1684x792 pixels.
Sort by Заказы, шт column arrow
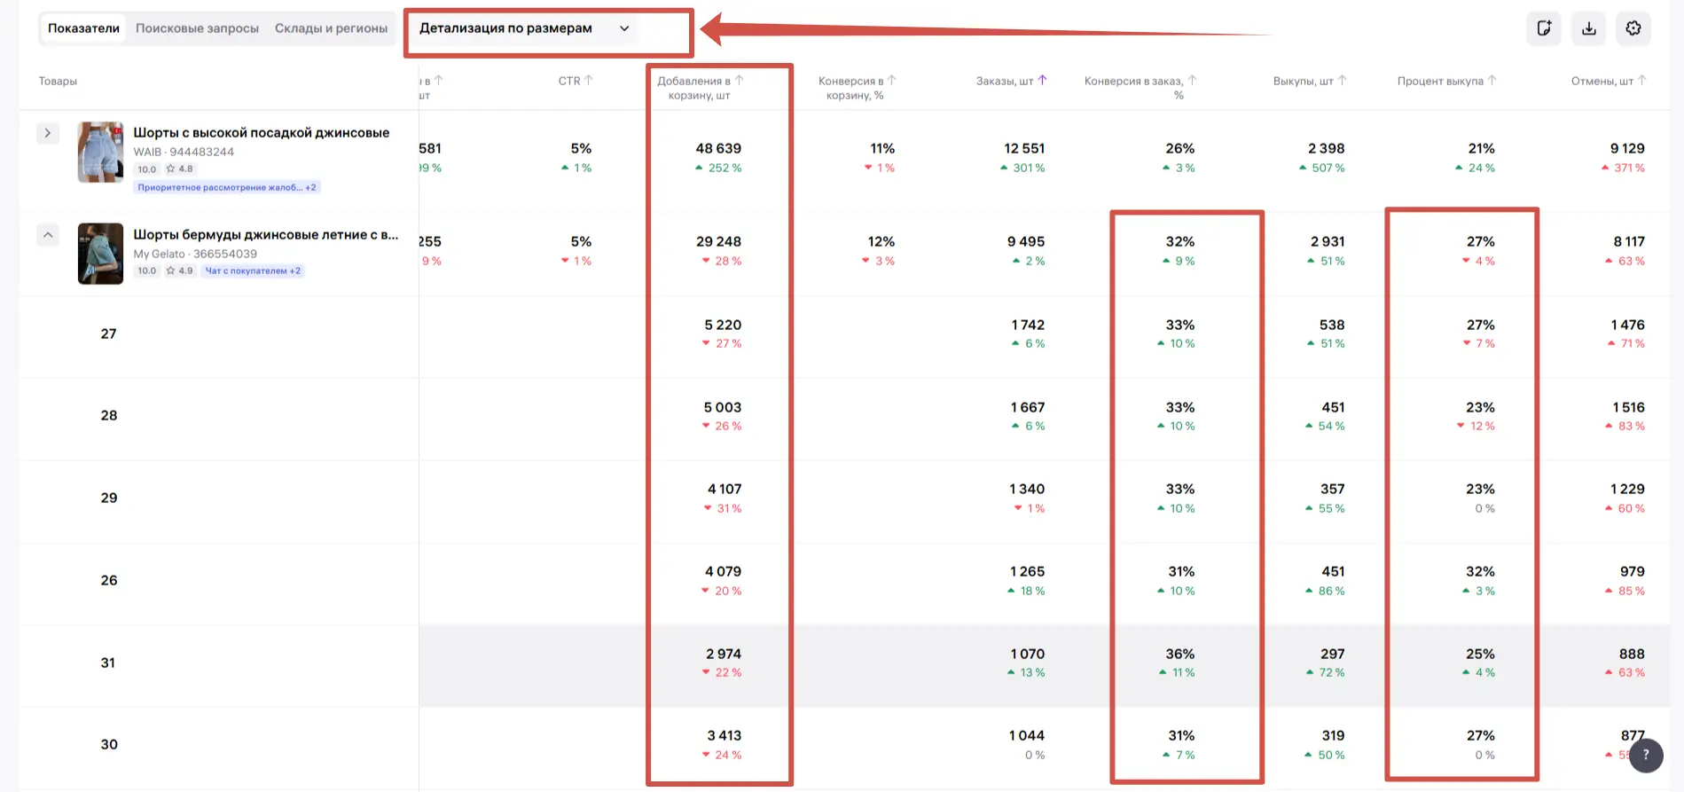[1042, 81]
